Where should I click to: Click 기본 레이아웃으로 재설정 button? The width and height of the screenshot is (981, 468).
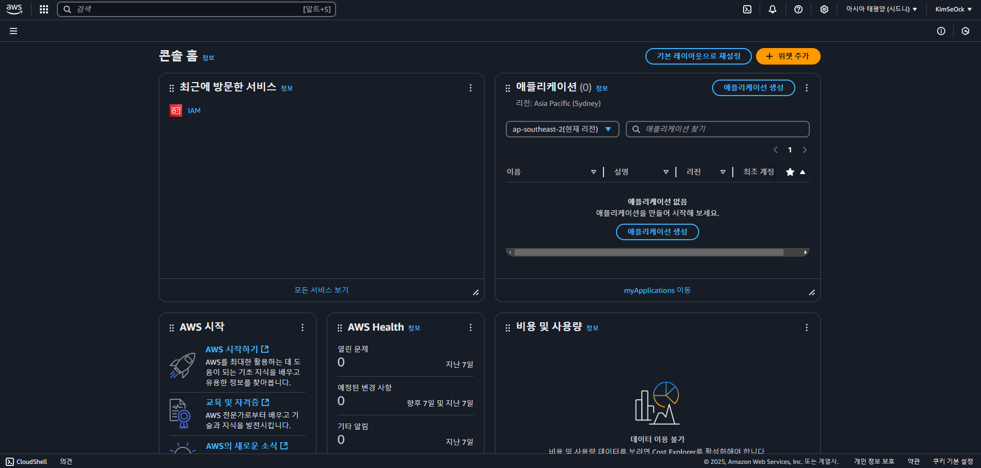[699, 56]
